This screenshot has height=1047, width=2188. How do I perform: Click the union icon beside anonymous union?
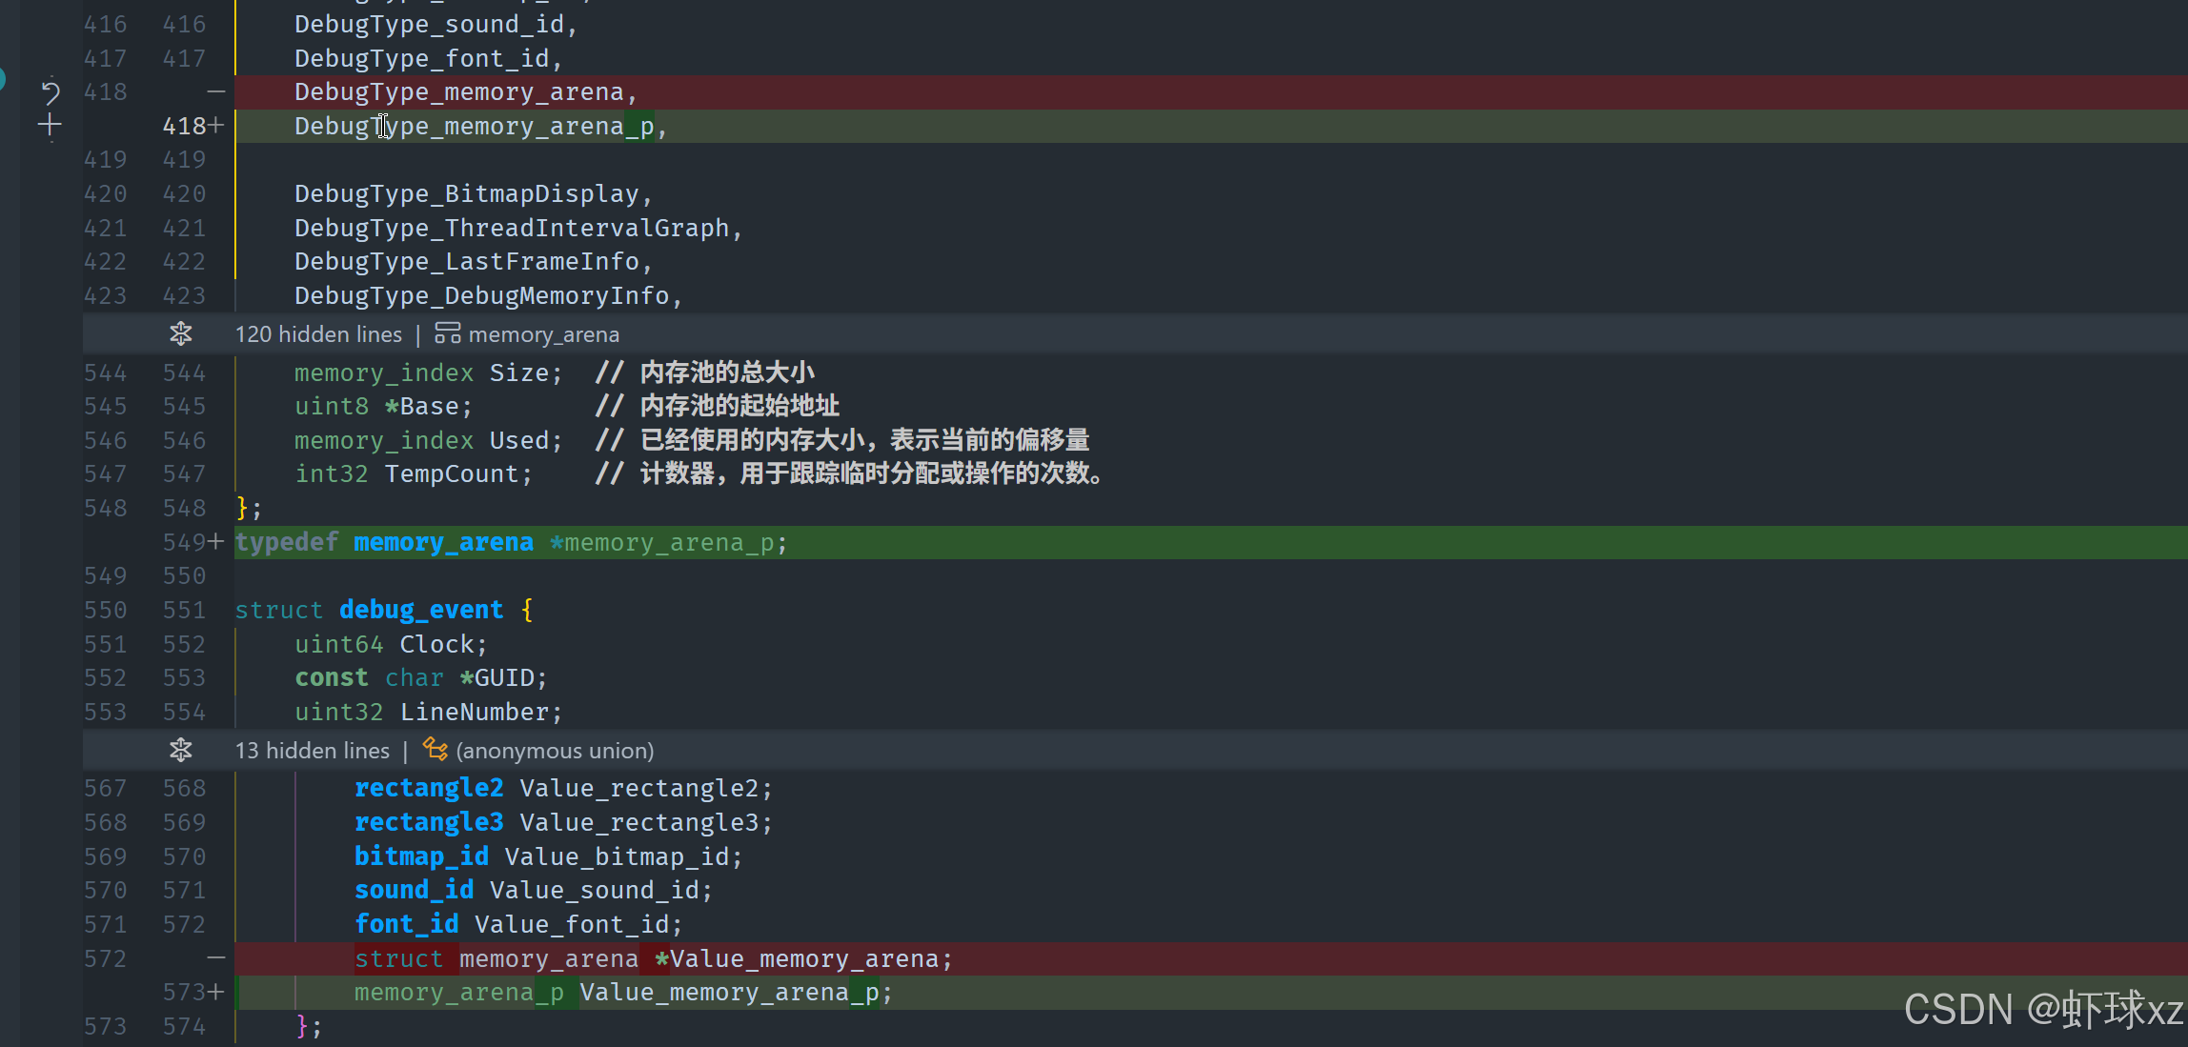436,750
